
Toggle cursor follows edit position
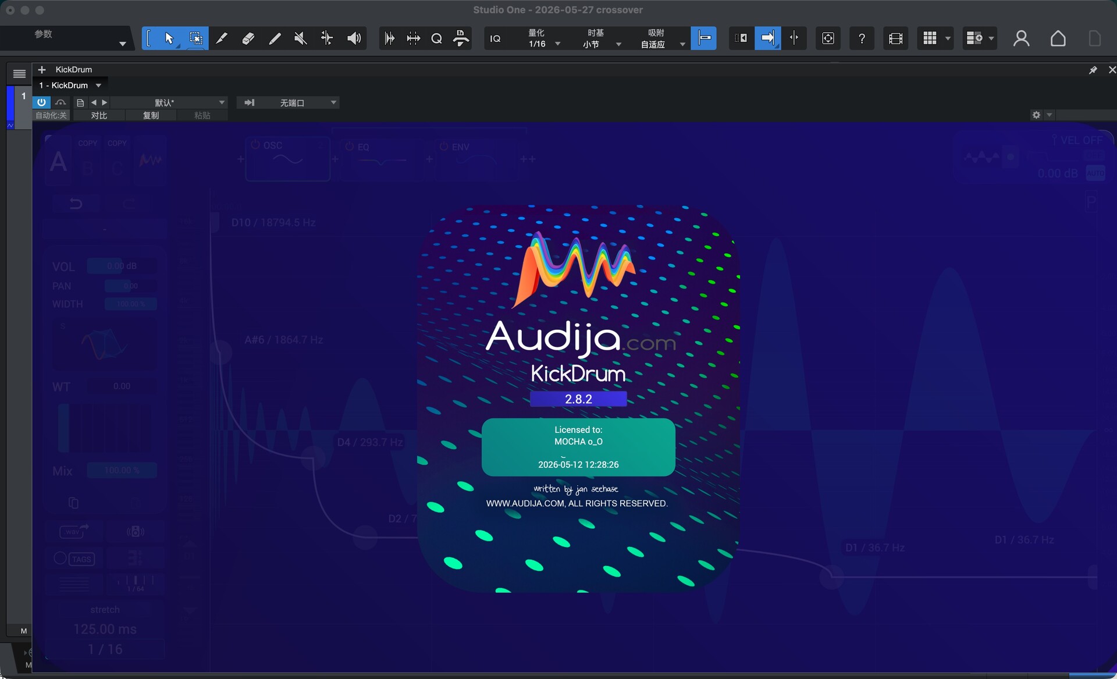794,38
